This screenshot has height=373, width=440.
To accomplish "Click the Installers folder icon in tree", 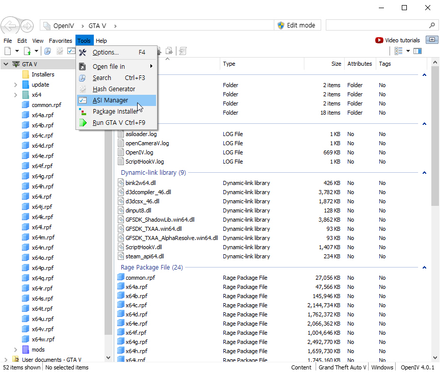I will (25, 74).
